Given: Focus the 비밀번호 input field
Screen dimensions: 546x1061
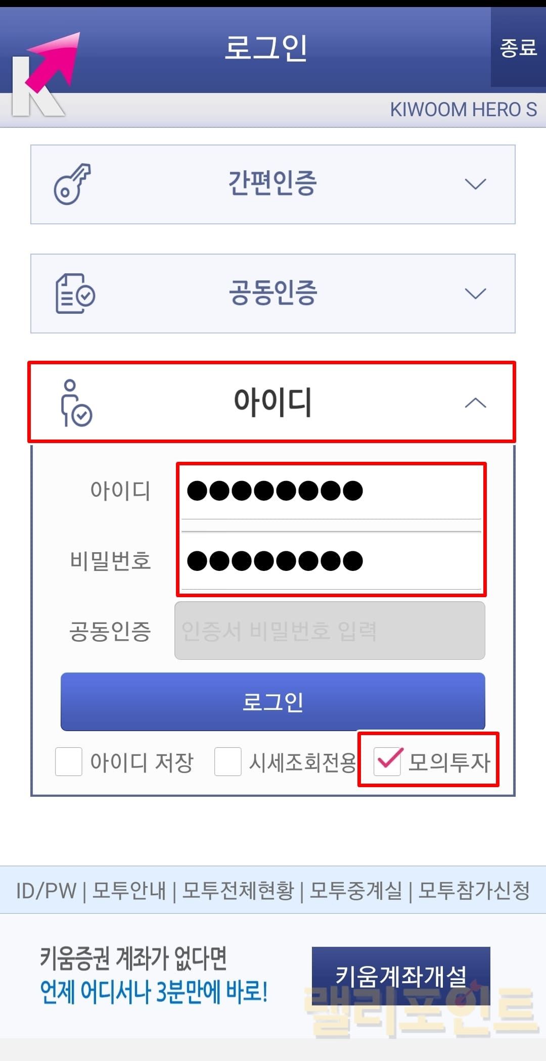Looking at the screenshot, I should pyautogui.click(x=331, y=561).
